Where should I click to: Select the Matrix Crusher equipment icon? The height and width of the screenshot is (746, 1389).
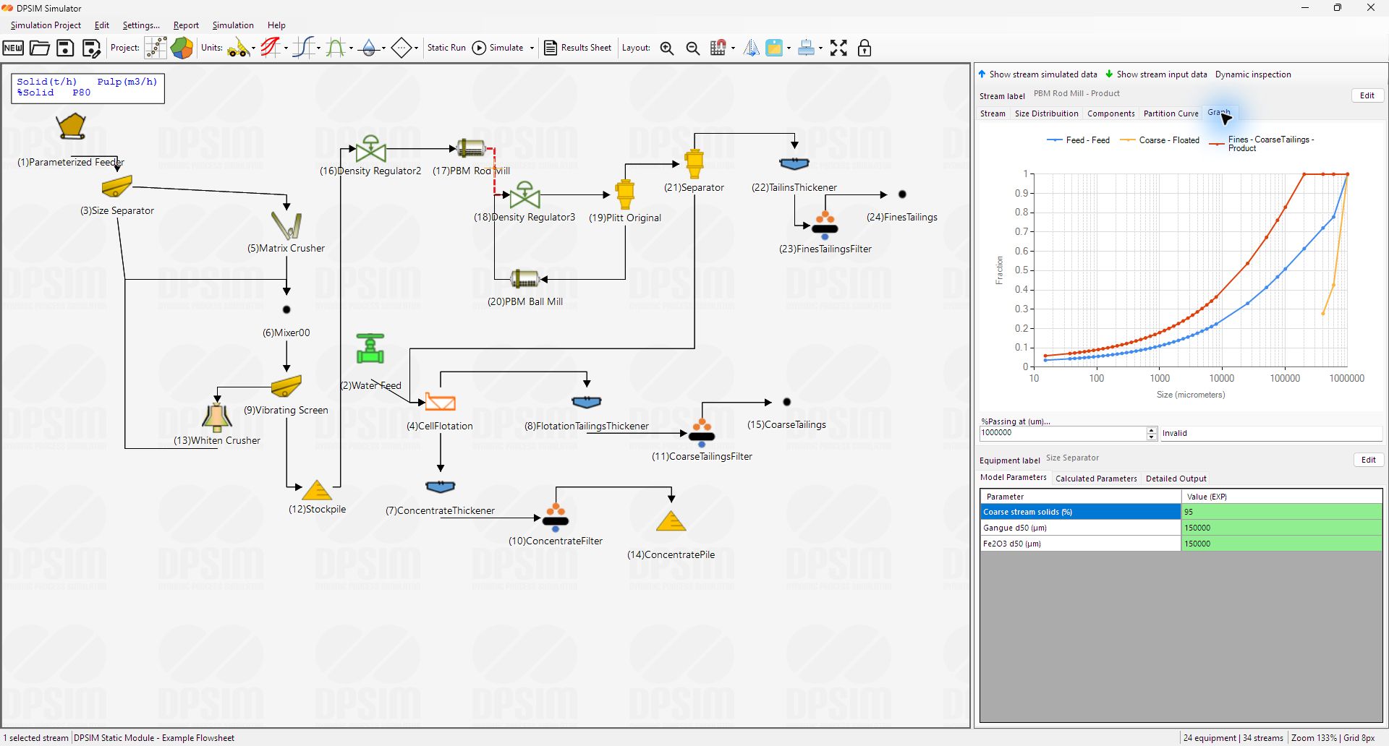pyautogui.click(x=286, y=225)
